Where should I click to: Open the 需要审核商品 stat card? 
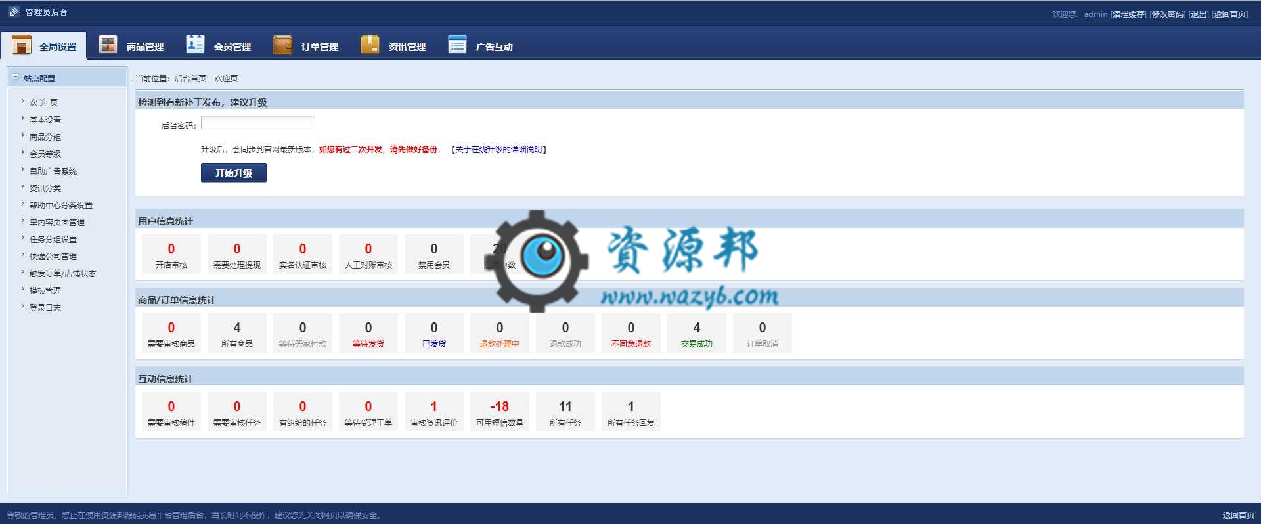click(171, 333)
